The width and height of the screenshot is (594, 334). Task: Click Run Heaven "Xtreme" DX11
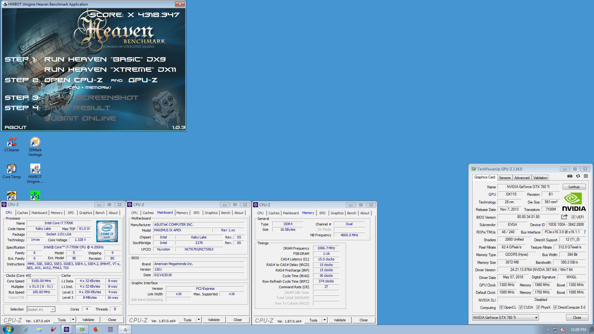tap(110, 70)
